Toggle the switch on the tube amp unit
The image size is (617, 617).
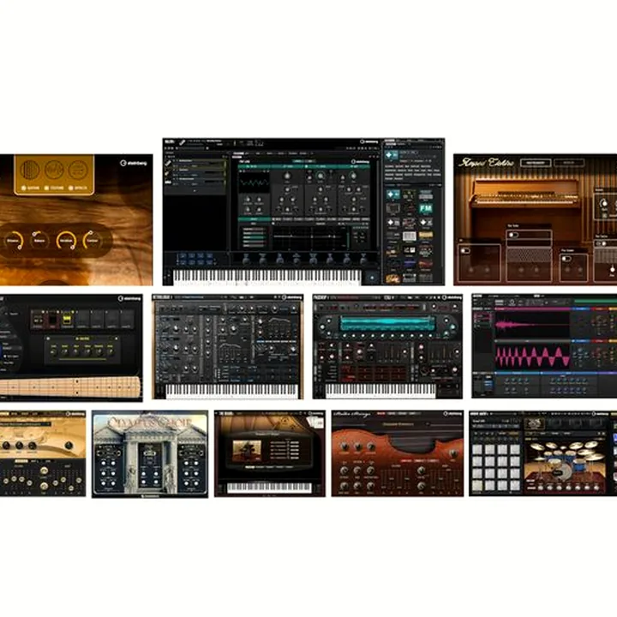(x=513, y=235)
